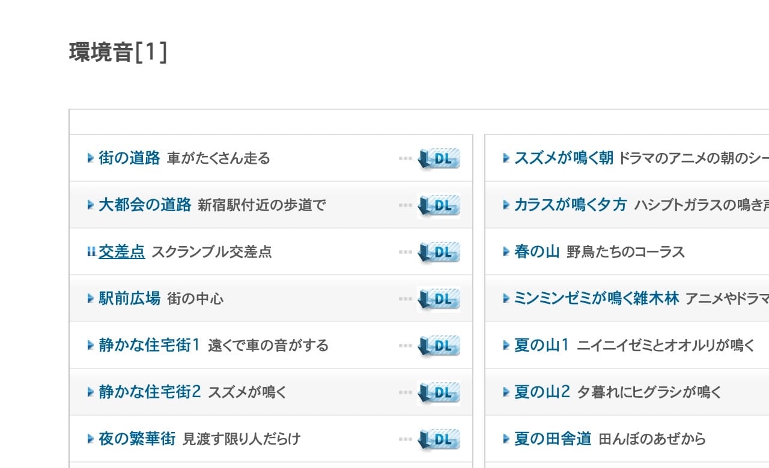The height and width of the screenshot is (468, 769).
Task: Open the スズメが鳴く朝 sound link
Action: pos(564,158)
